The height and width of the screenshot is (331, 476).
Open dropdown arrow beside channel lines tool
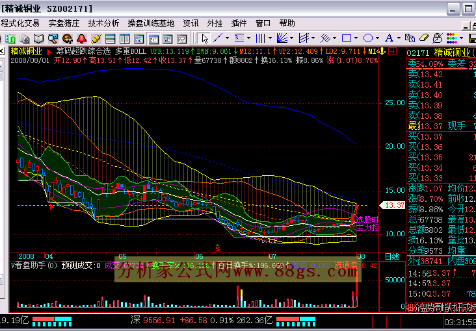click(x=313, y=38)
